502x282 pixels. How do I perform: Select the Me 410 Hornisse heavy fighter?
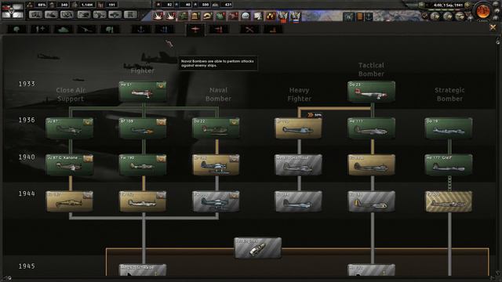point(298,165)
